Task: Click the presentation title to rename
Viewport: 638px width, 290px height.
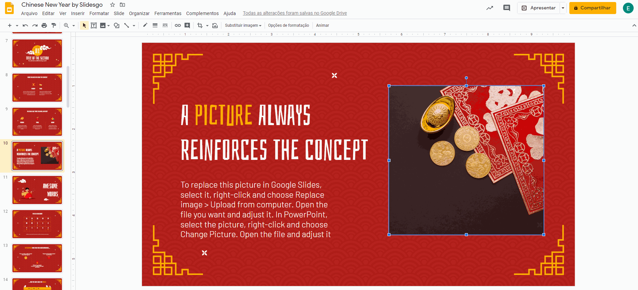Action: point(62,5)
